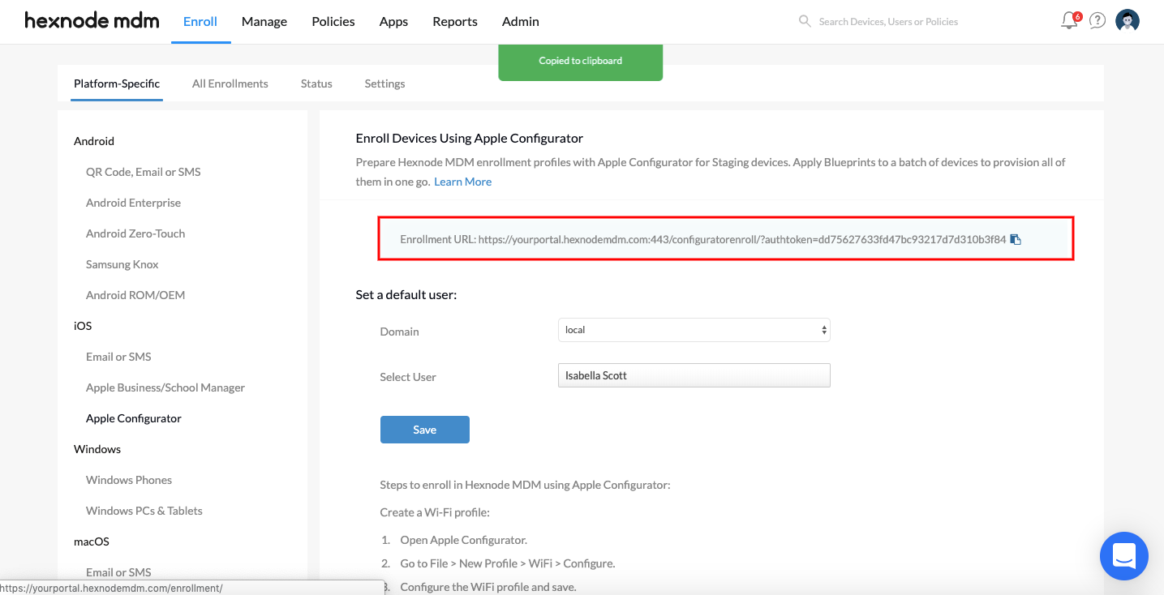Open the help question mark icon
This screenshot has height=595, width=1164.
click(x=1097, y=21)
